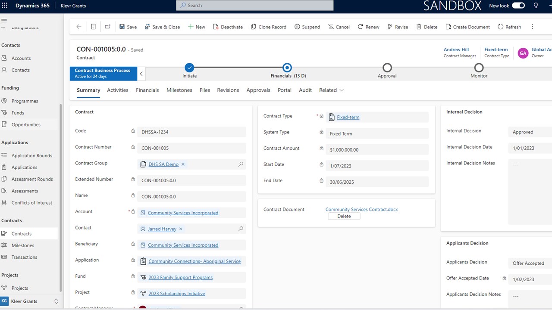Open the Audit tab
Image resolution: width=552 pixels, height=310 pixels.
[305, 90]
